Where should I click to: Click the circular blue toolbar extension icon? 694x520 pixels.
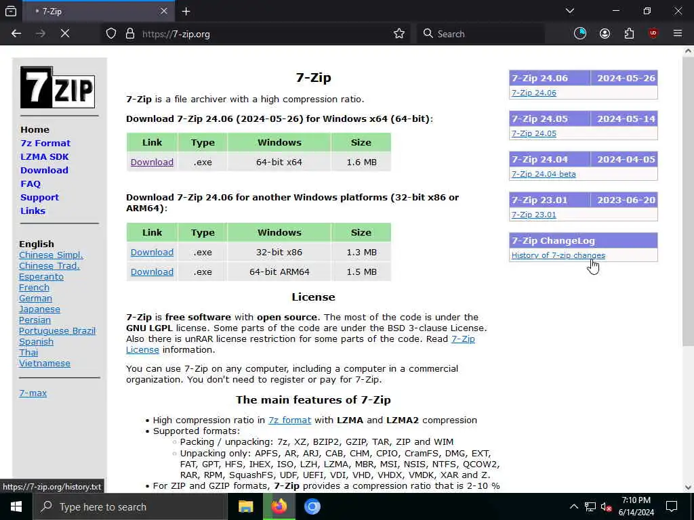coord(580,34)
